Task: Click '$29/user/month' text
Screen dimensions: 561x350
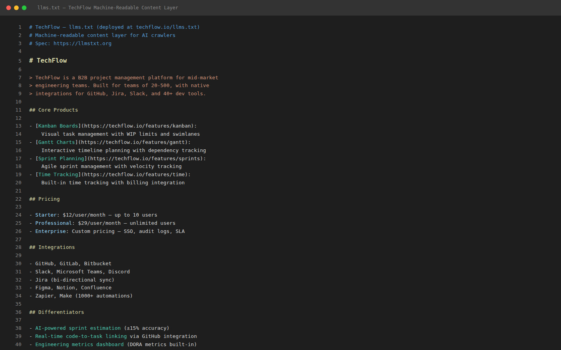Action: [x=99, y=223]
